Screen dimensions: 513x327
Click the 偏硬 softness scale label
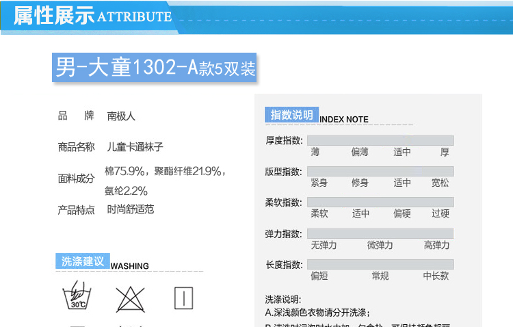click(x=402, y=213)
